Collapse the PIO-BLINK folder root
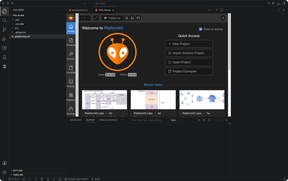288x181 pixels. 11,15
